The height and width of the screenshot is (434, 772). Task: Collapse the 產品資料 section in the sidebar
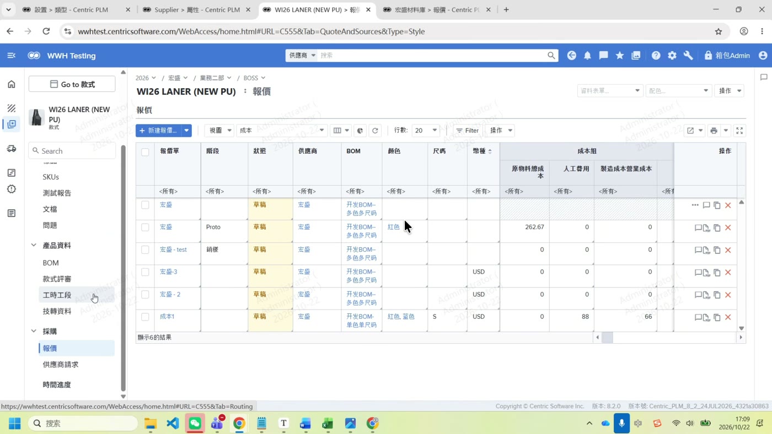(34, 246)
